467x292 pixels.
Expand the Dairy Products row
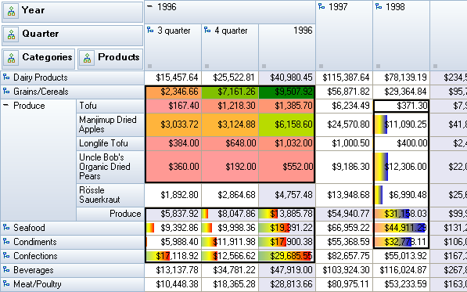[6, 78]
